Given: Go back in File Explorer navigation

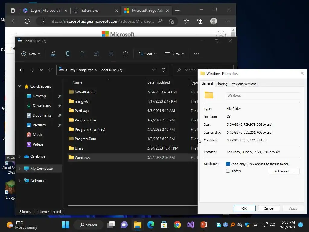Looking at the screenshot, I should 21,70.
